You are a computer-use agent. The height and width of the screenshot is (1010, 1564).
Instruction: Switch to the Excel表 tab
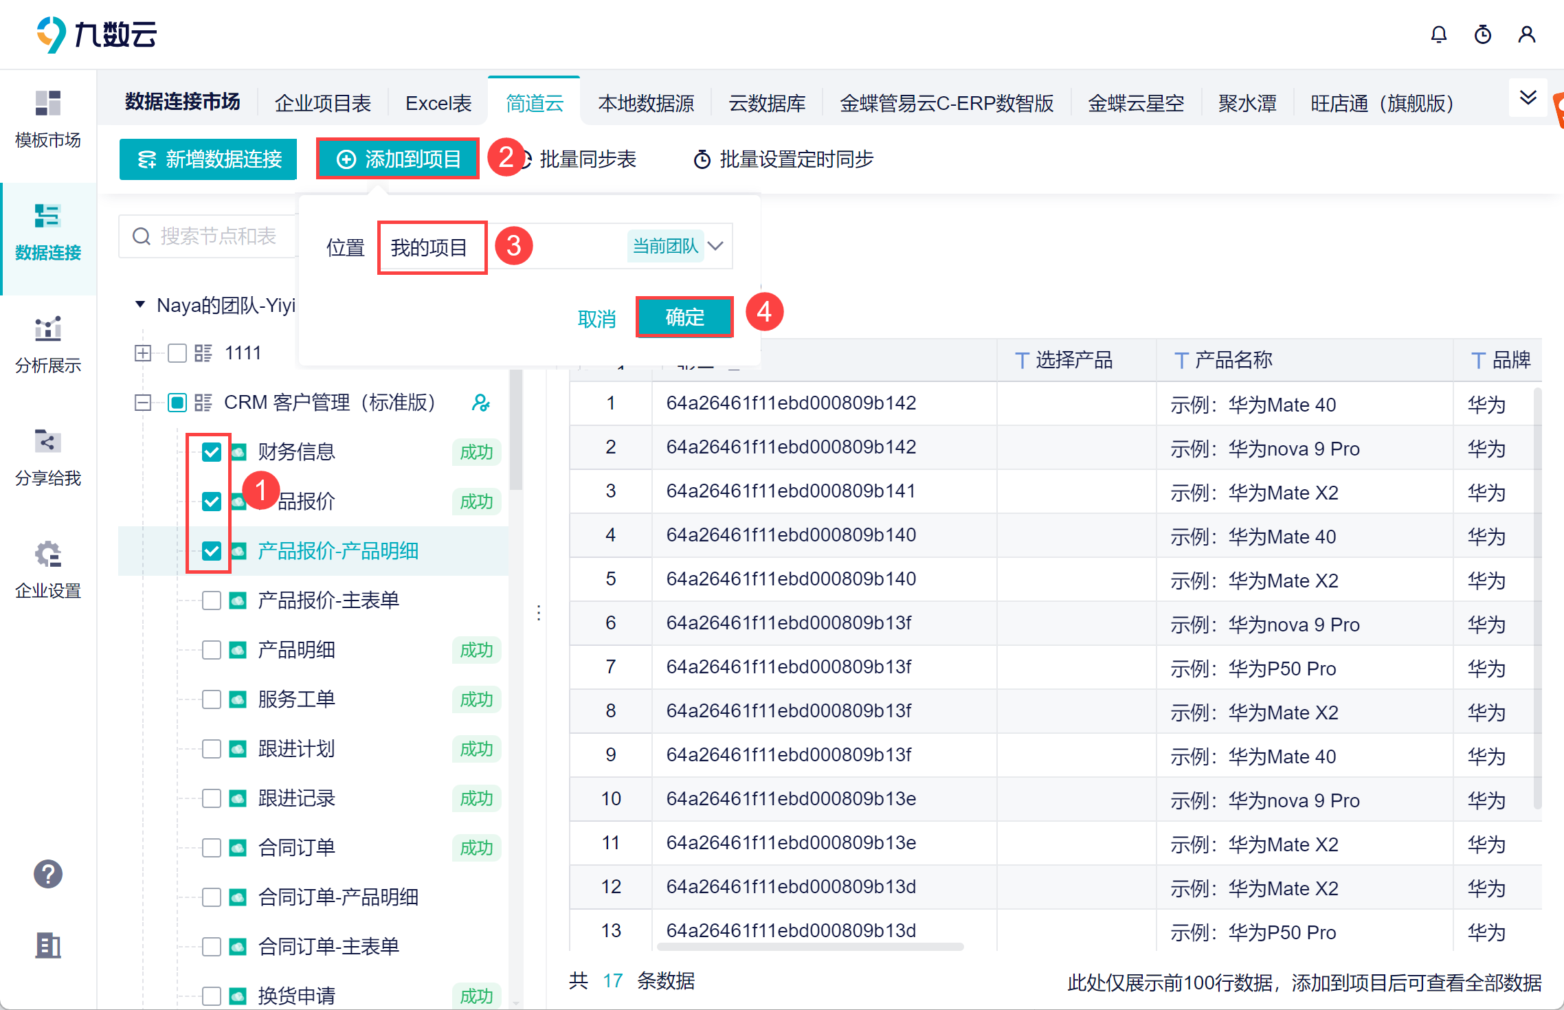tap(438, 103)
